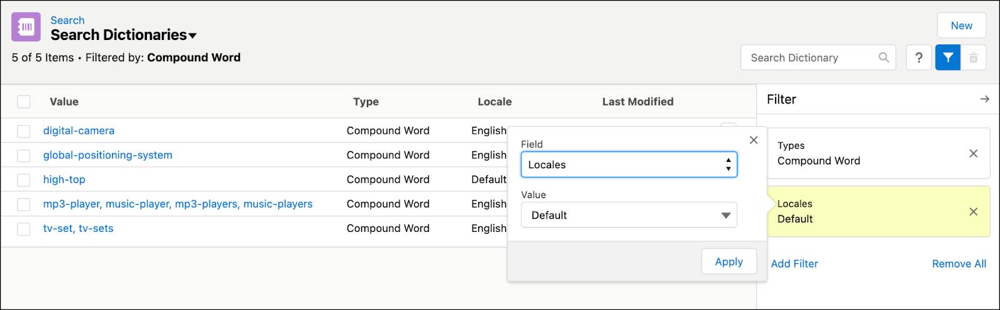The width and height of the screenshot is (1000, 310).
Task: Remove the Types Compound Word filter
Action: point(973,154)
